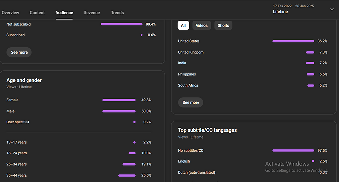Click the No subtitles/CC bar

(293, 150)
